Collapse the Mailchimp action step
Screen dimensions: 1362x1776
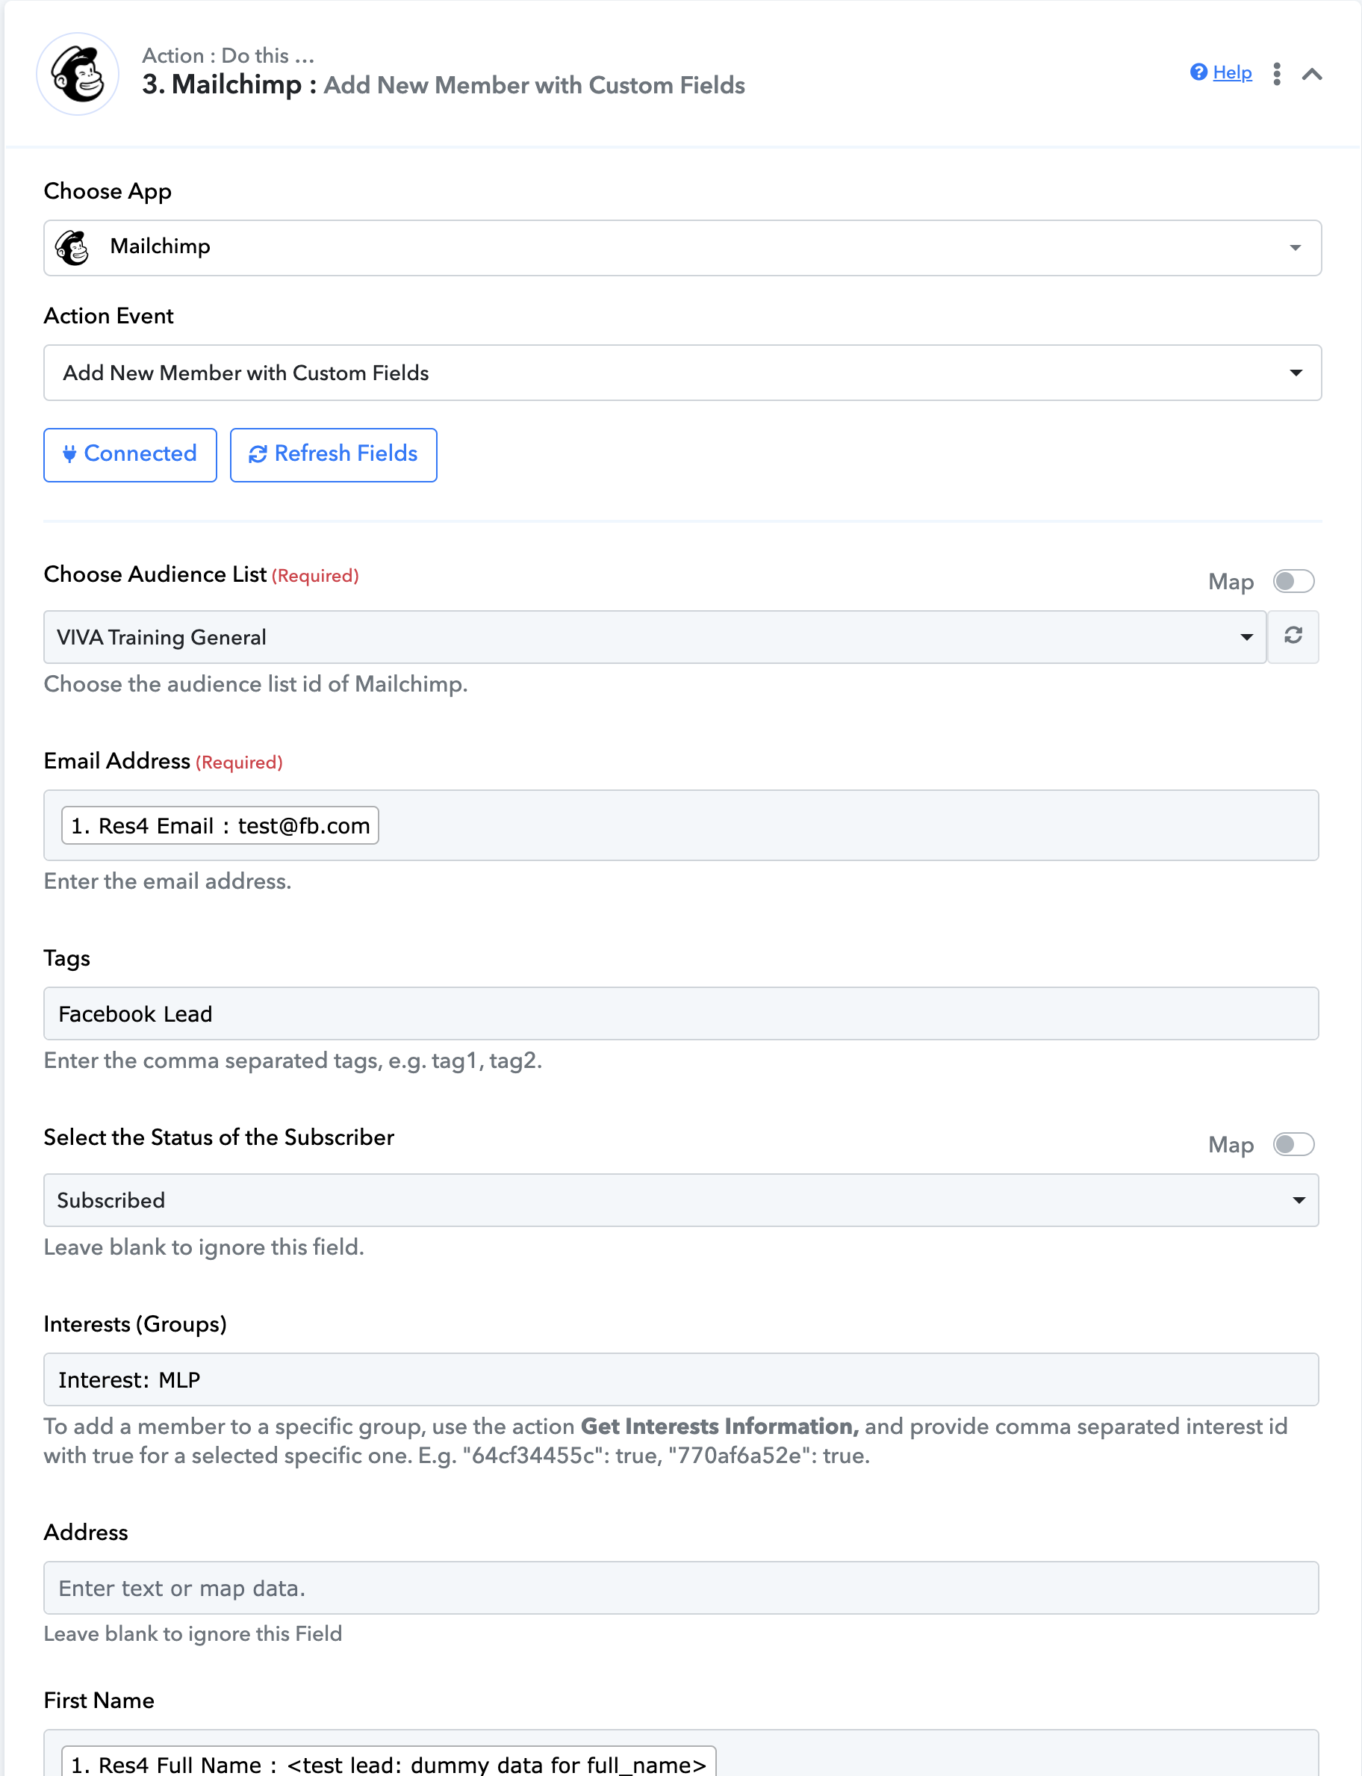pyautogui.click(x=1312, y=74)
